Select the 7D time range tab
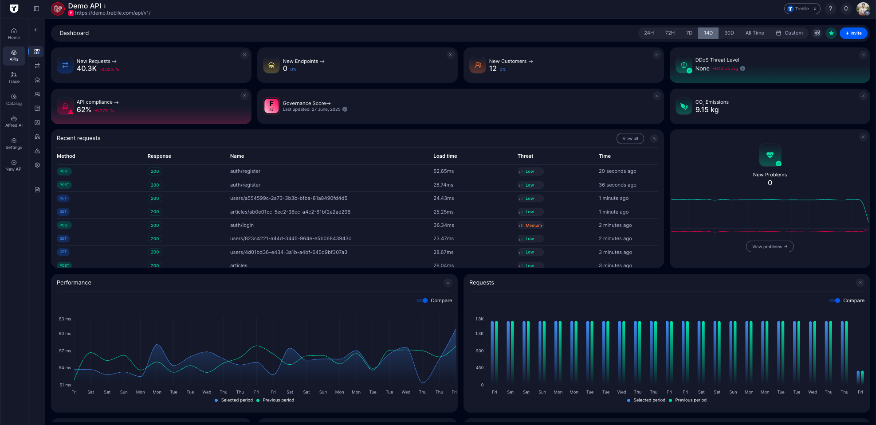Screen dimensions: 876x425 pos(689,33)
